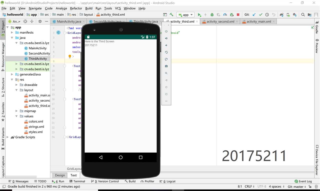Expand the generatedJava folder node
The height and width of the screenshot is (191, 320).
12,75
